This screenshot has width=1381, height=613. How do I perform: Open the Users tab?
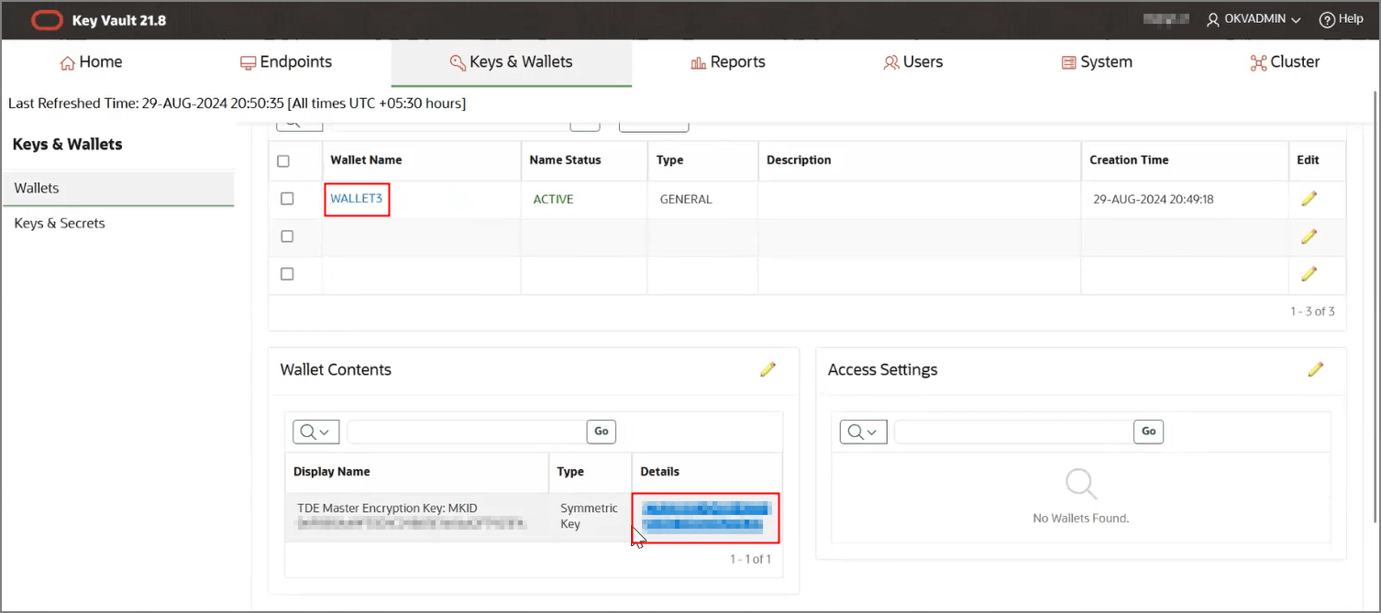[x=912, y=62]
